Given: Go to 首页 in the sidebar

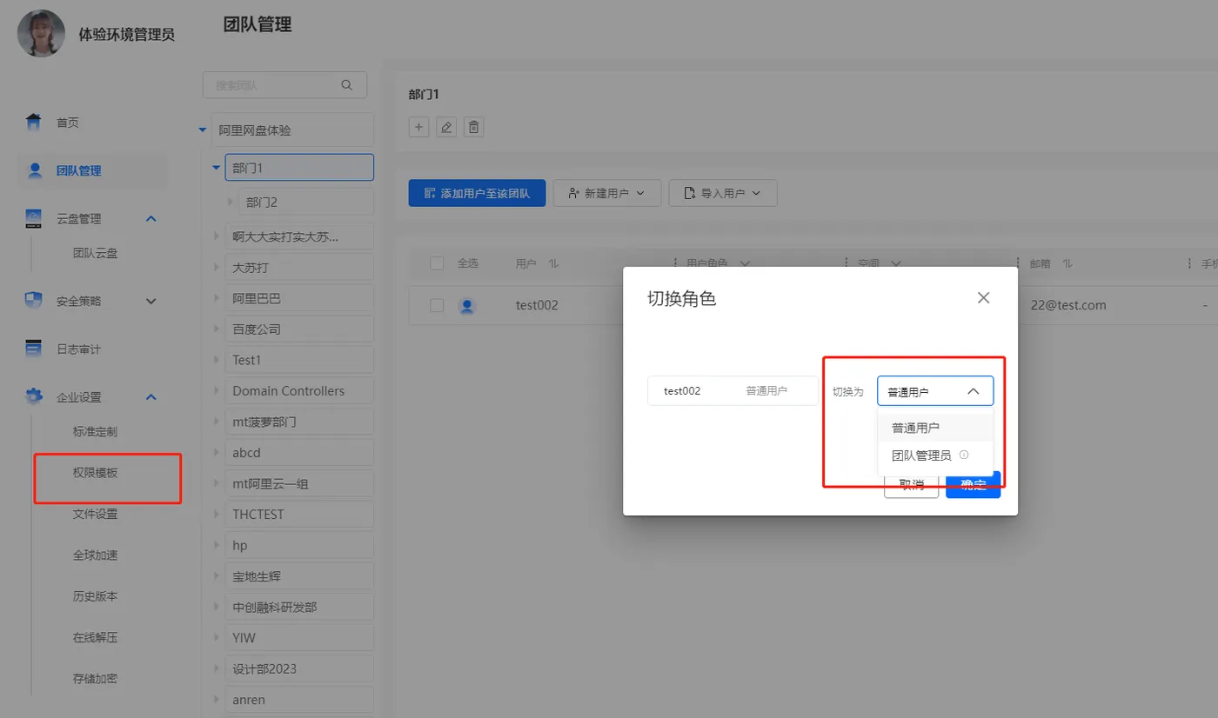Looking at the screenshot, I should tap(68, 123).
